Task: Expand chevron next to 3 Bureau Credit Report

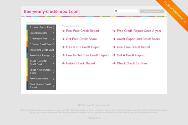Action: [x=54, y=44]
